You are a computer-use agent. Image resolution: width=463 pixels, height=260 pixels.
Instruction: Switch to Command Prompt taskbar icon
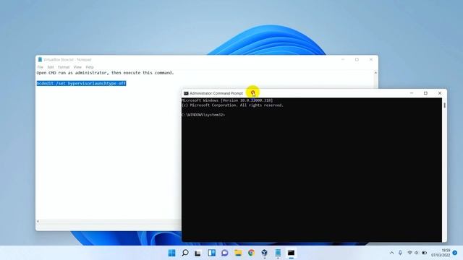291,253
